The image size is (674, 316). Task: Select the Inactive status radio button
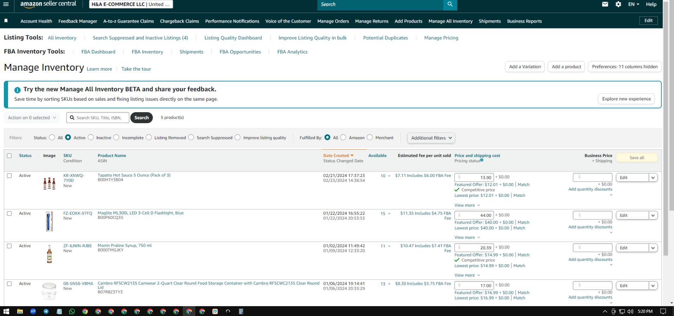[91, 137]
